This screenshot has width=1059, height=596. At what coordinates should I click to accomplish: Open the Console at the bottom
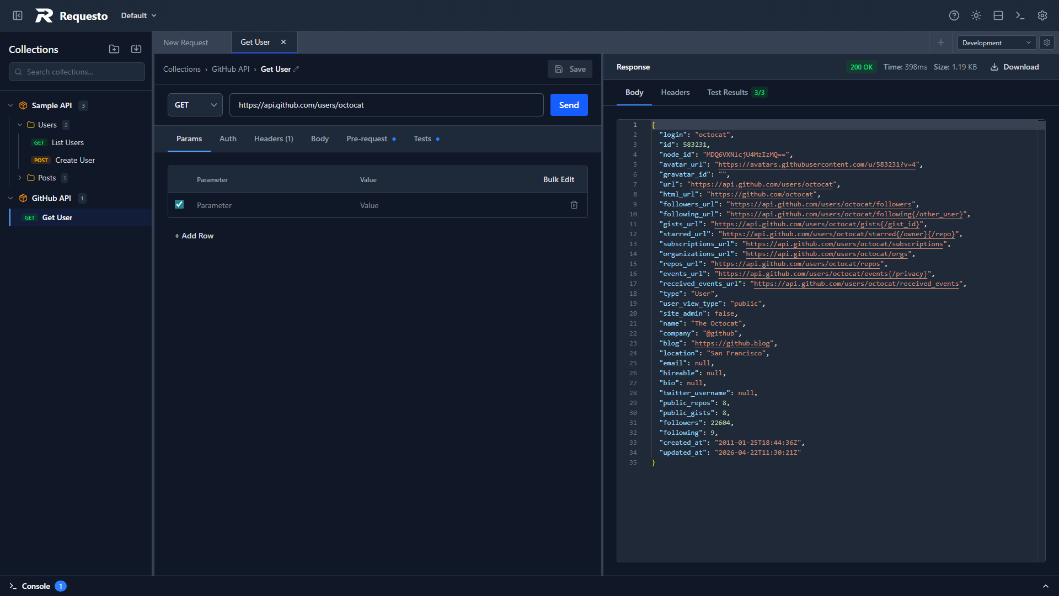pos(36,586)
